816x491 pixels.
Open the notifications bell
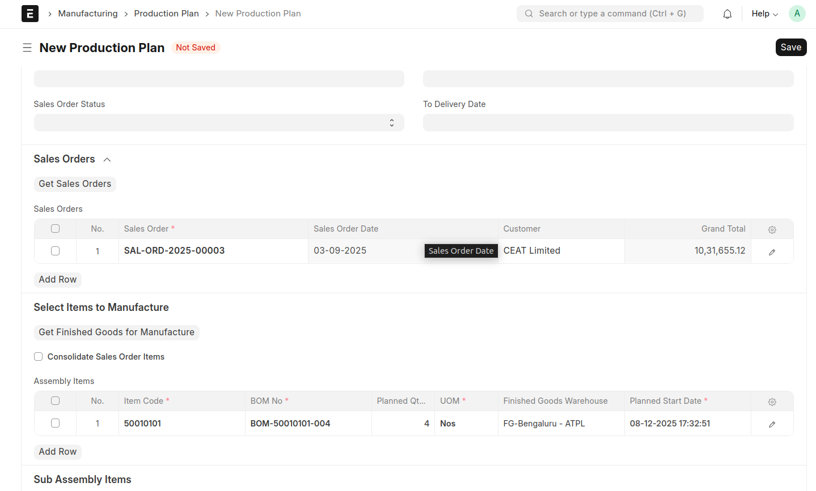point(727,14)
